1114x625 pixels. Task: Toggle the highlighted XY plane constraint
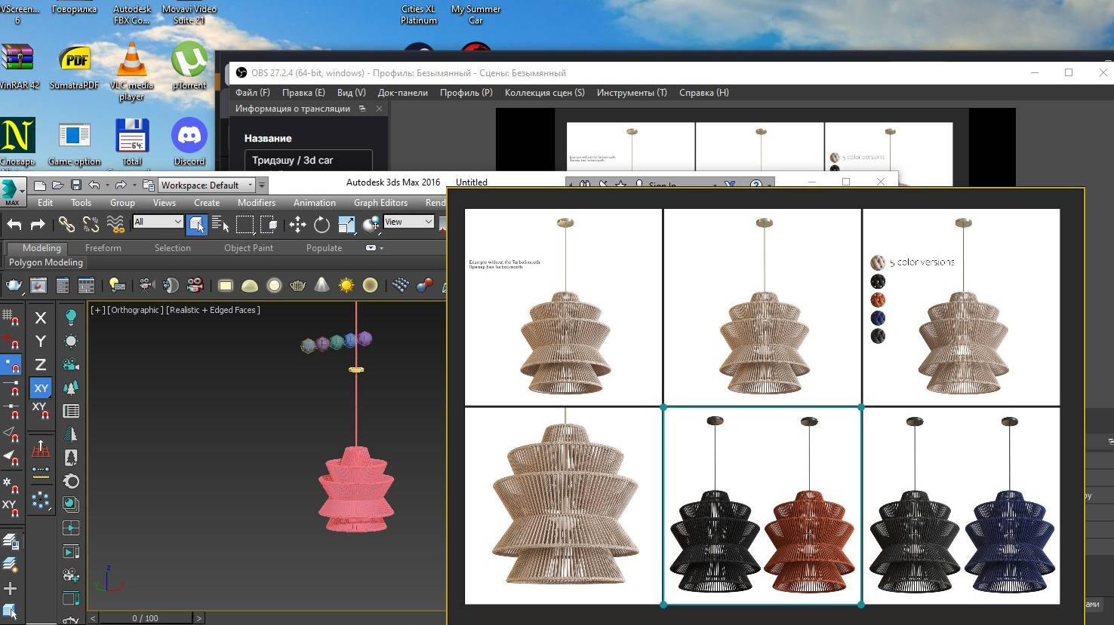click(x=41, y=388)
